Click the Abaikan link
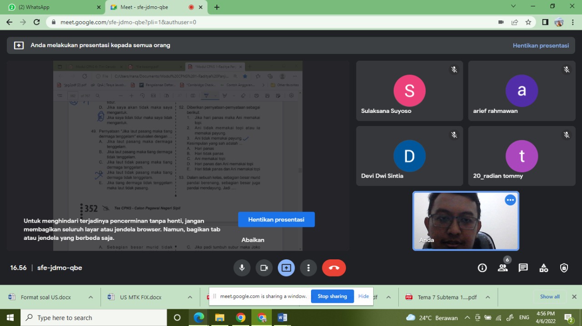 click(x=253, y=240)
